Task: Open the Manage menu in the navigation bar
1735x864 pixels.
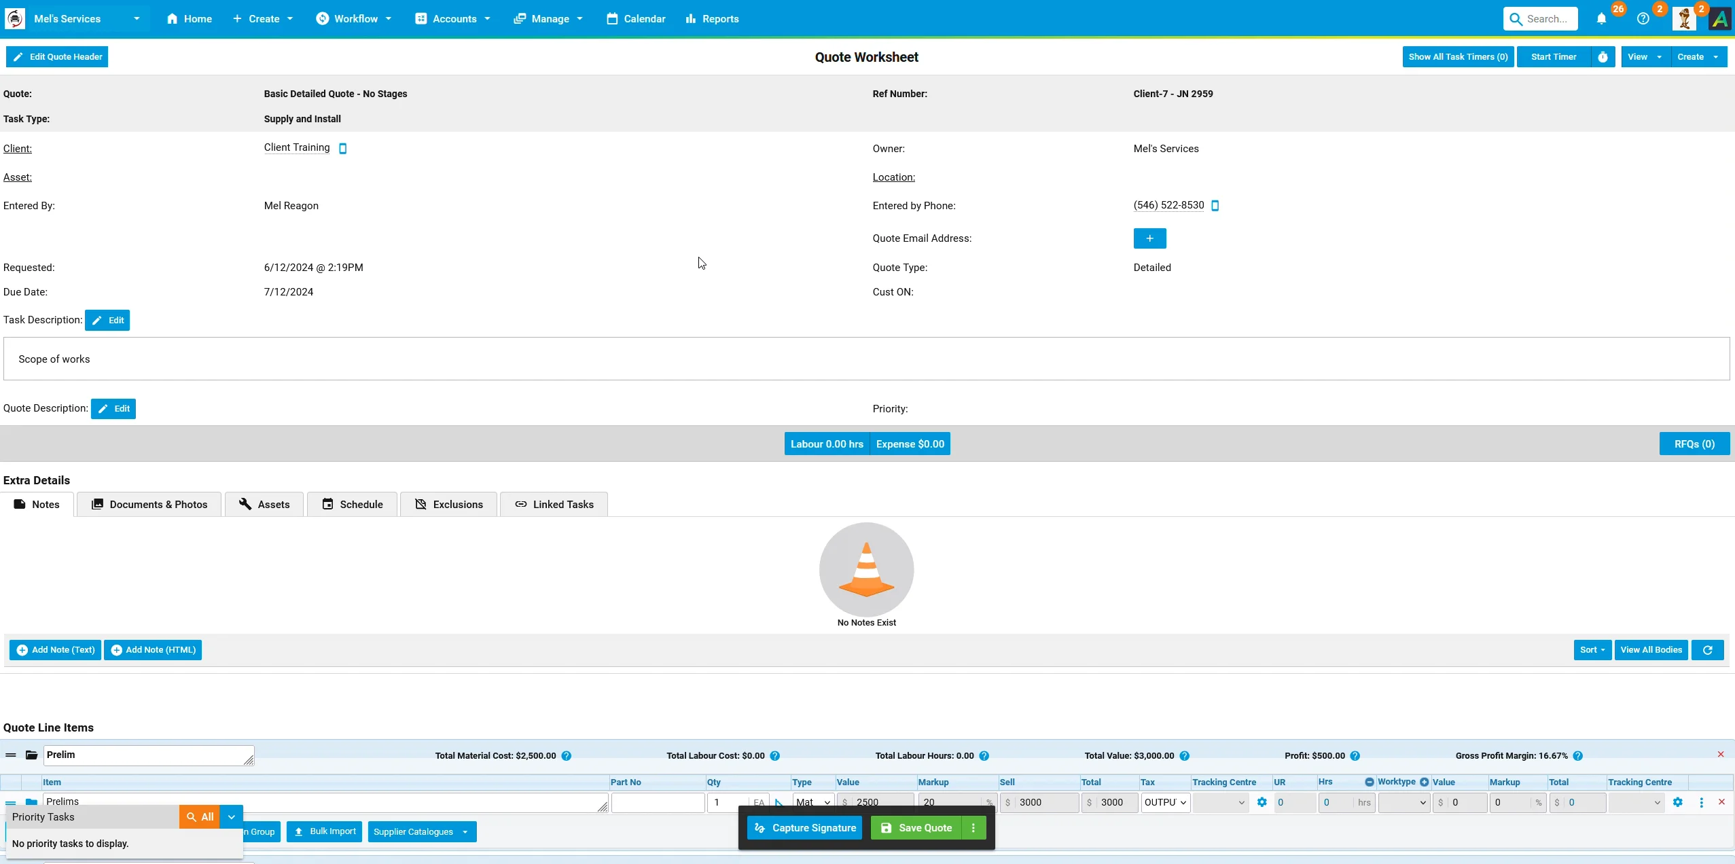Action: point(548,18)
